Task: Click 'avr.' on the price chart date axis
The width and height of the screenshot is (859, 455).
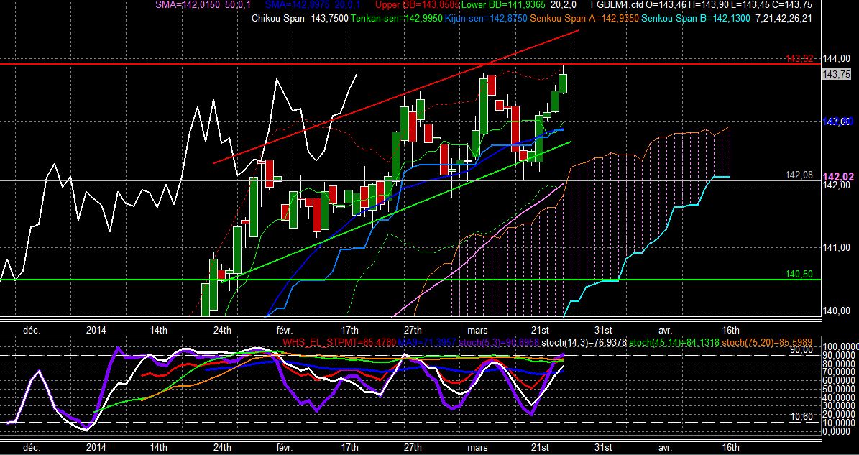Action: coord(665,330)
